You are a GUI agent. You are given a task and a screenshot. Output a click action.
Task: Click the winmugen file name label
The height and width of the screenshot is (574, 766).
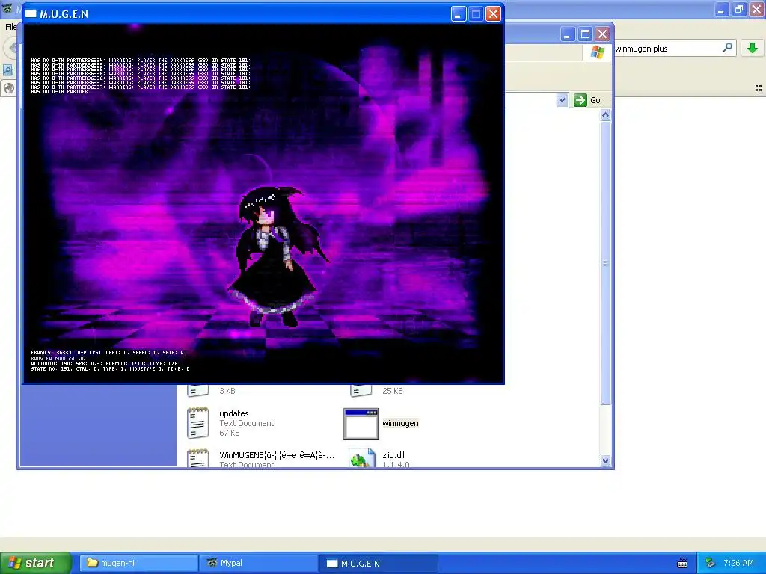coord(400,423)
